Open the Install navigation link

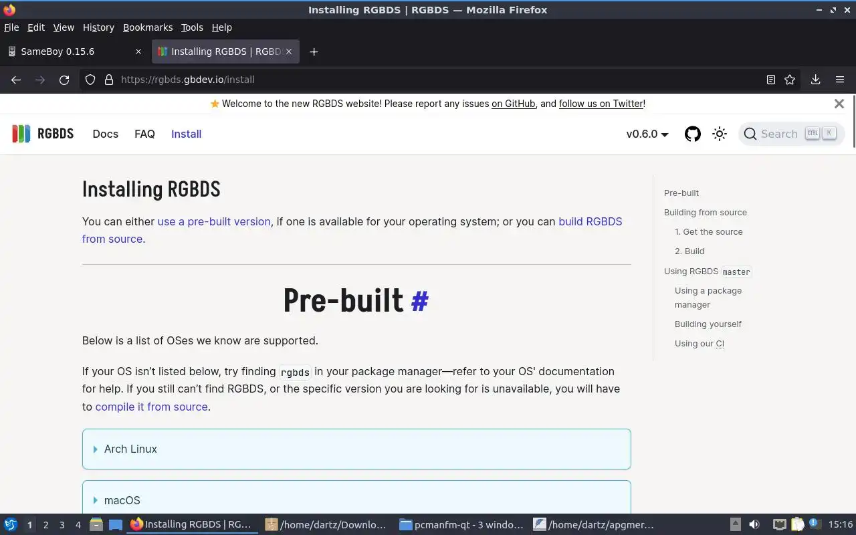point(187,134)
